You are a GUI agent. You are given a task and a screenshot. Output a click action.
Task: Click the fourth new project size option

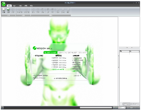(x=59, y=65)
